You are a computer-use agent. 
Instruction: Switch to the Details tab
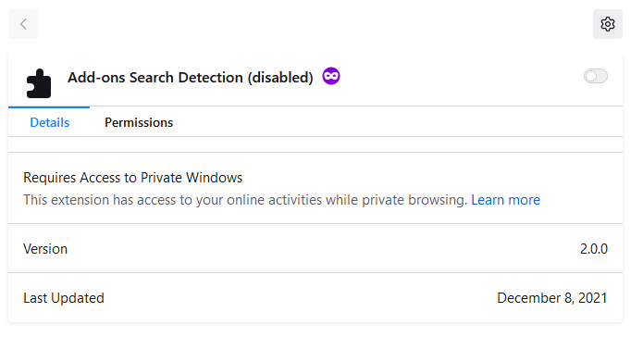(50, 122)
